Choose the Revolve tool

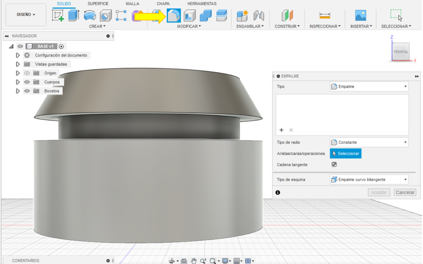click(x=90, y=16)
